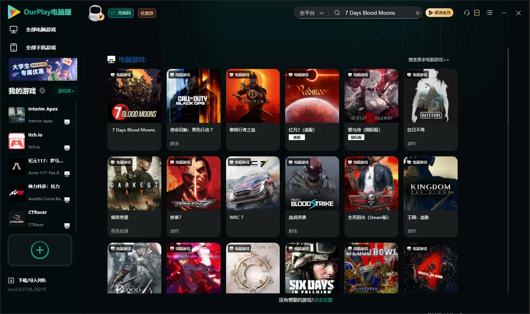Click 搜索更多电脑游戏>> link
530x314 pixels.
coord(428,59)
